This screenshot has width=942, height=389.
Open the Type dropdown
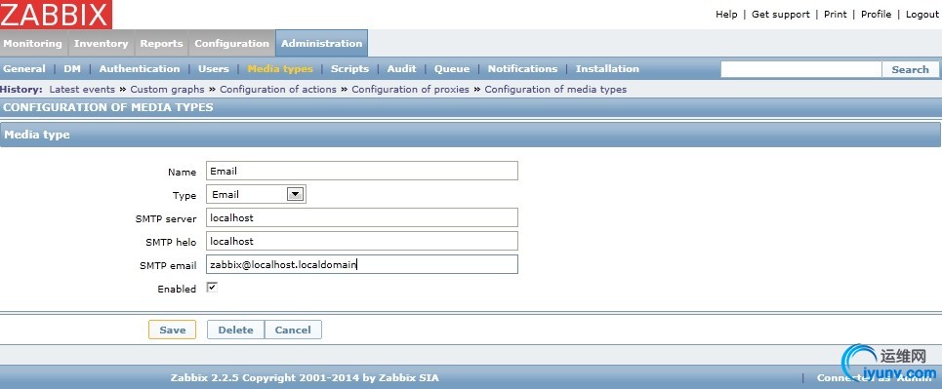click(x=256, y=194)
